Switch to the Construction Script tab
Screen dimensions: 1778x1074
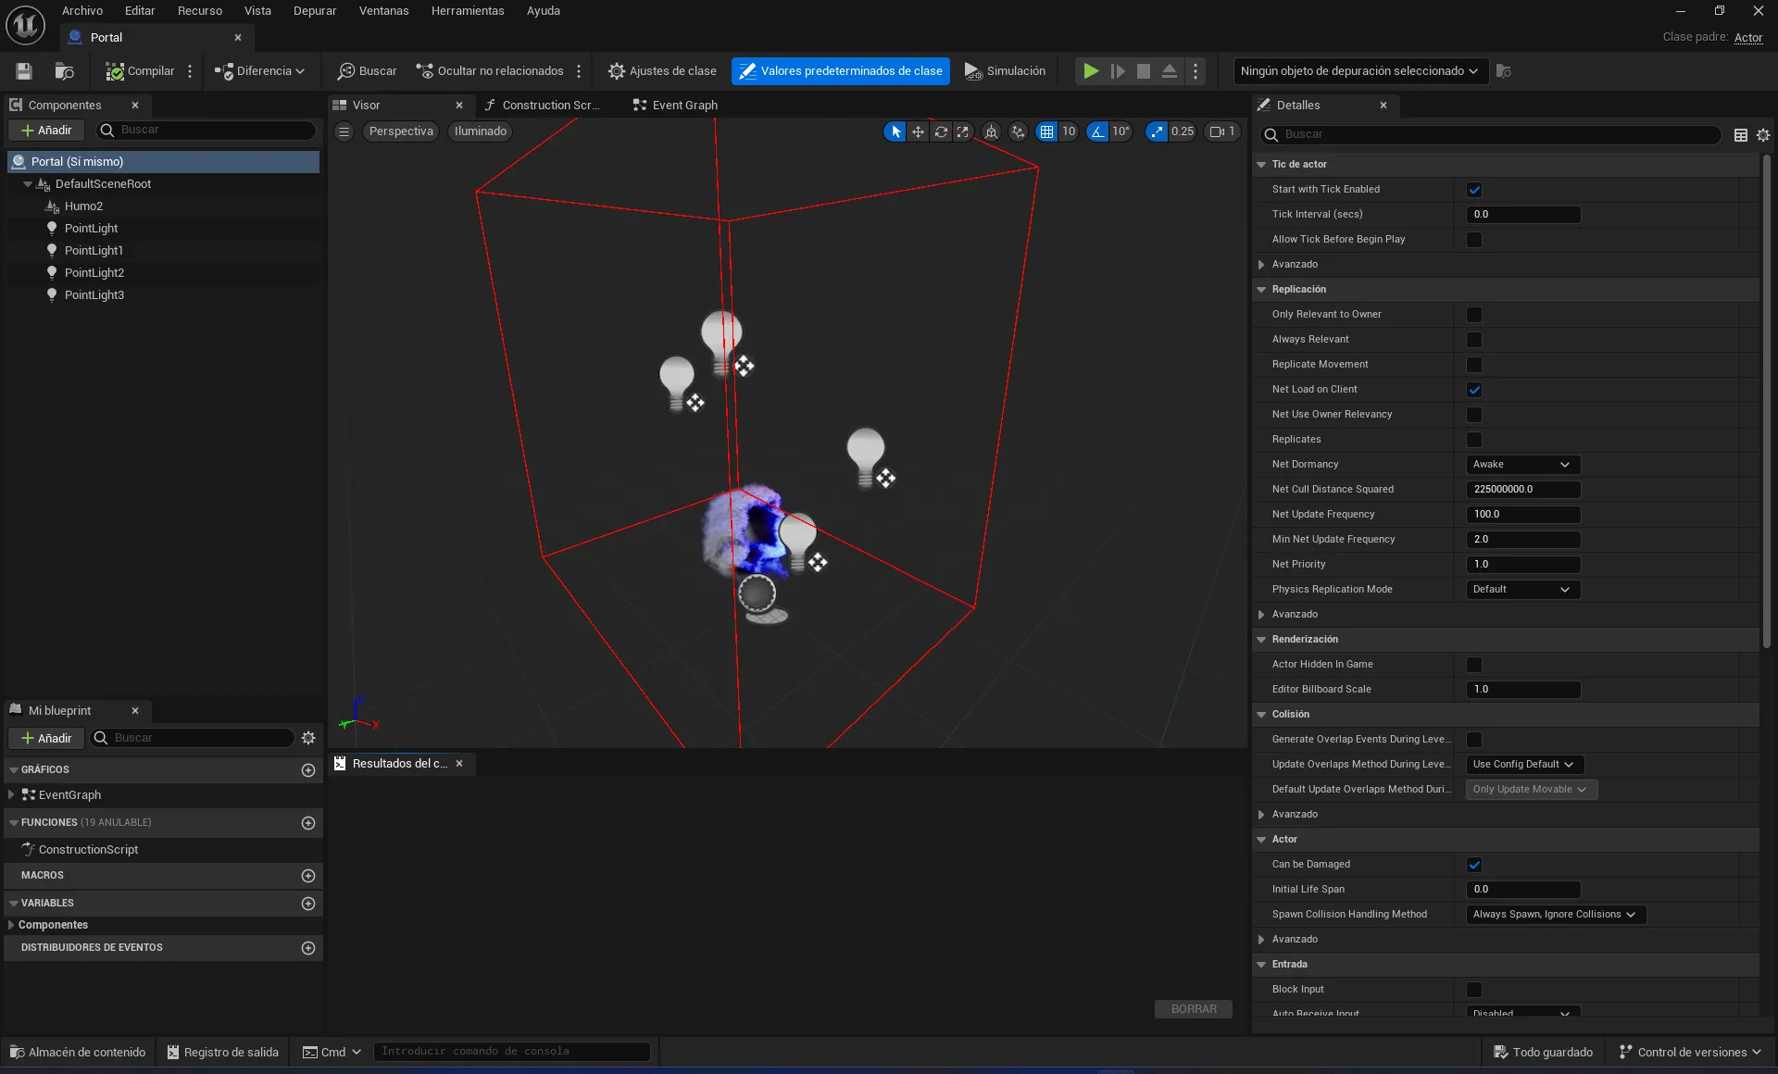pyautogui.click(x=542, y=106)
